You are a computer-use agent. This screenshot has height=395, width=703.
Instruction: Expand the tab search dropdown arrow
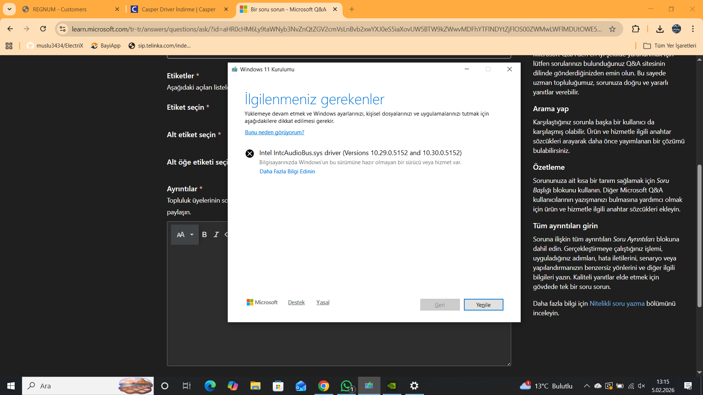coord(10,9)
